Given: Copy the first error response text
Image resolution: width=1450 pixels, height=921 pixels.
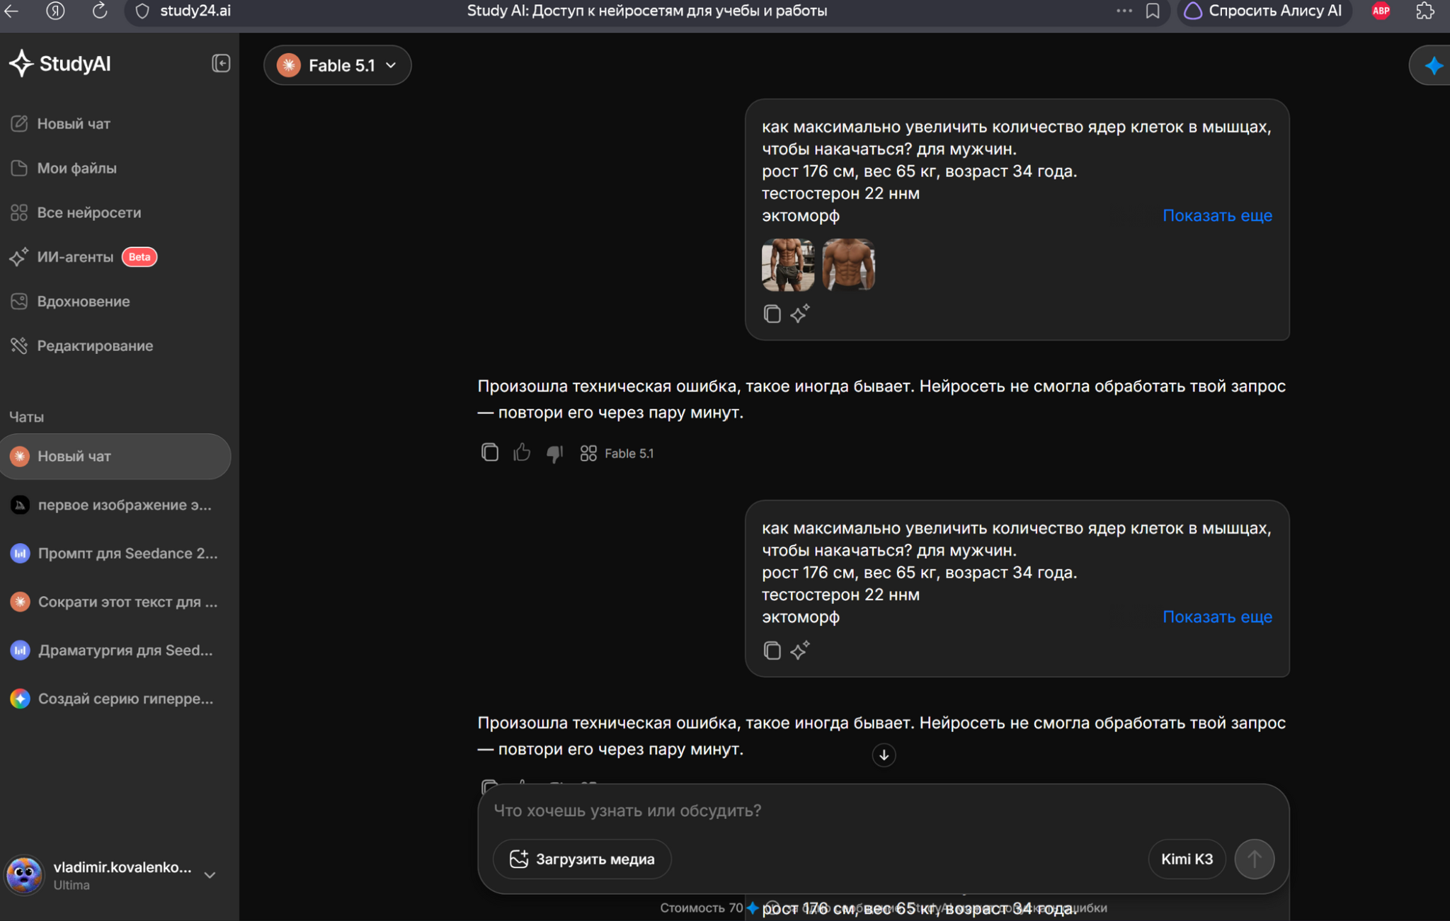Looking at the screenshot, I should (x=489, y=452).
